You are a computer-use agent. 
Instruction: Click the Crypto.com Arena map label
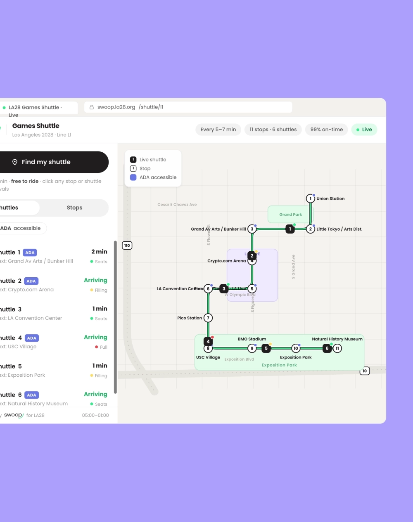click(226, 261)
